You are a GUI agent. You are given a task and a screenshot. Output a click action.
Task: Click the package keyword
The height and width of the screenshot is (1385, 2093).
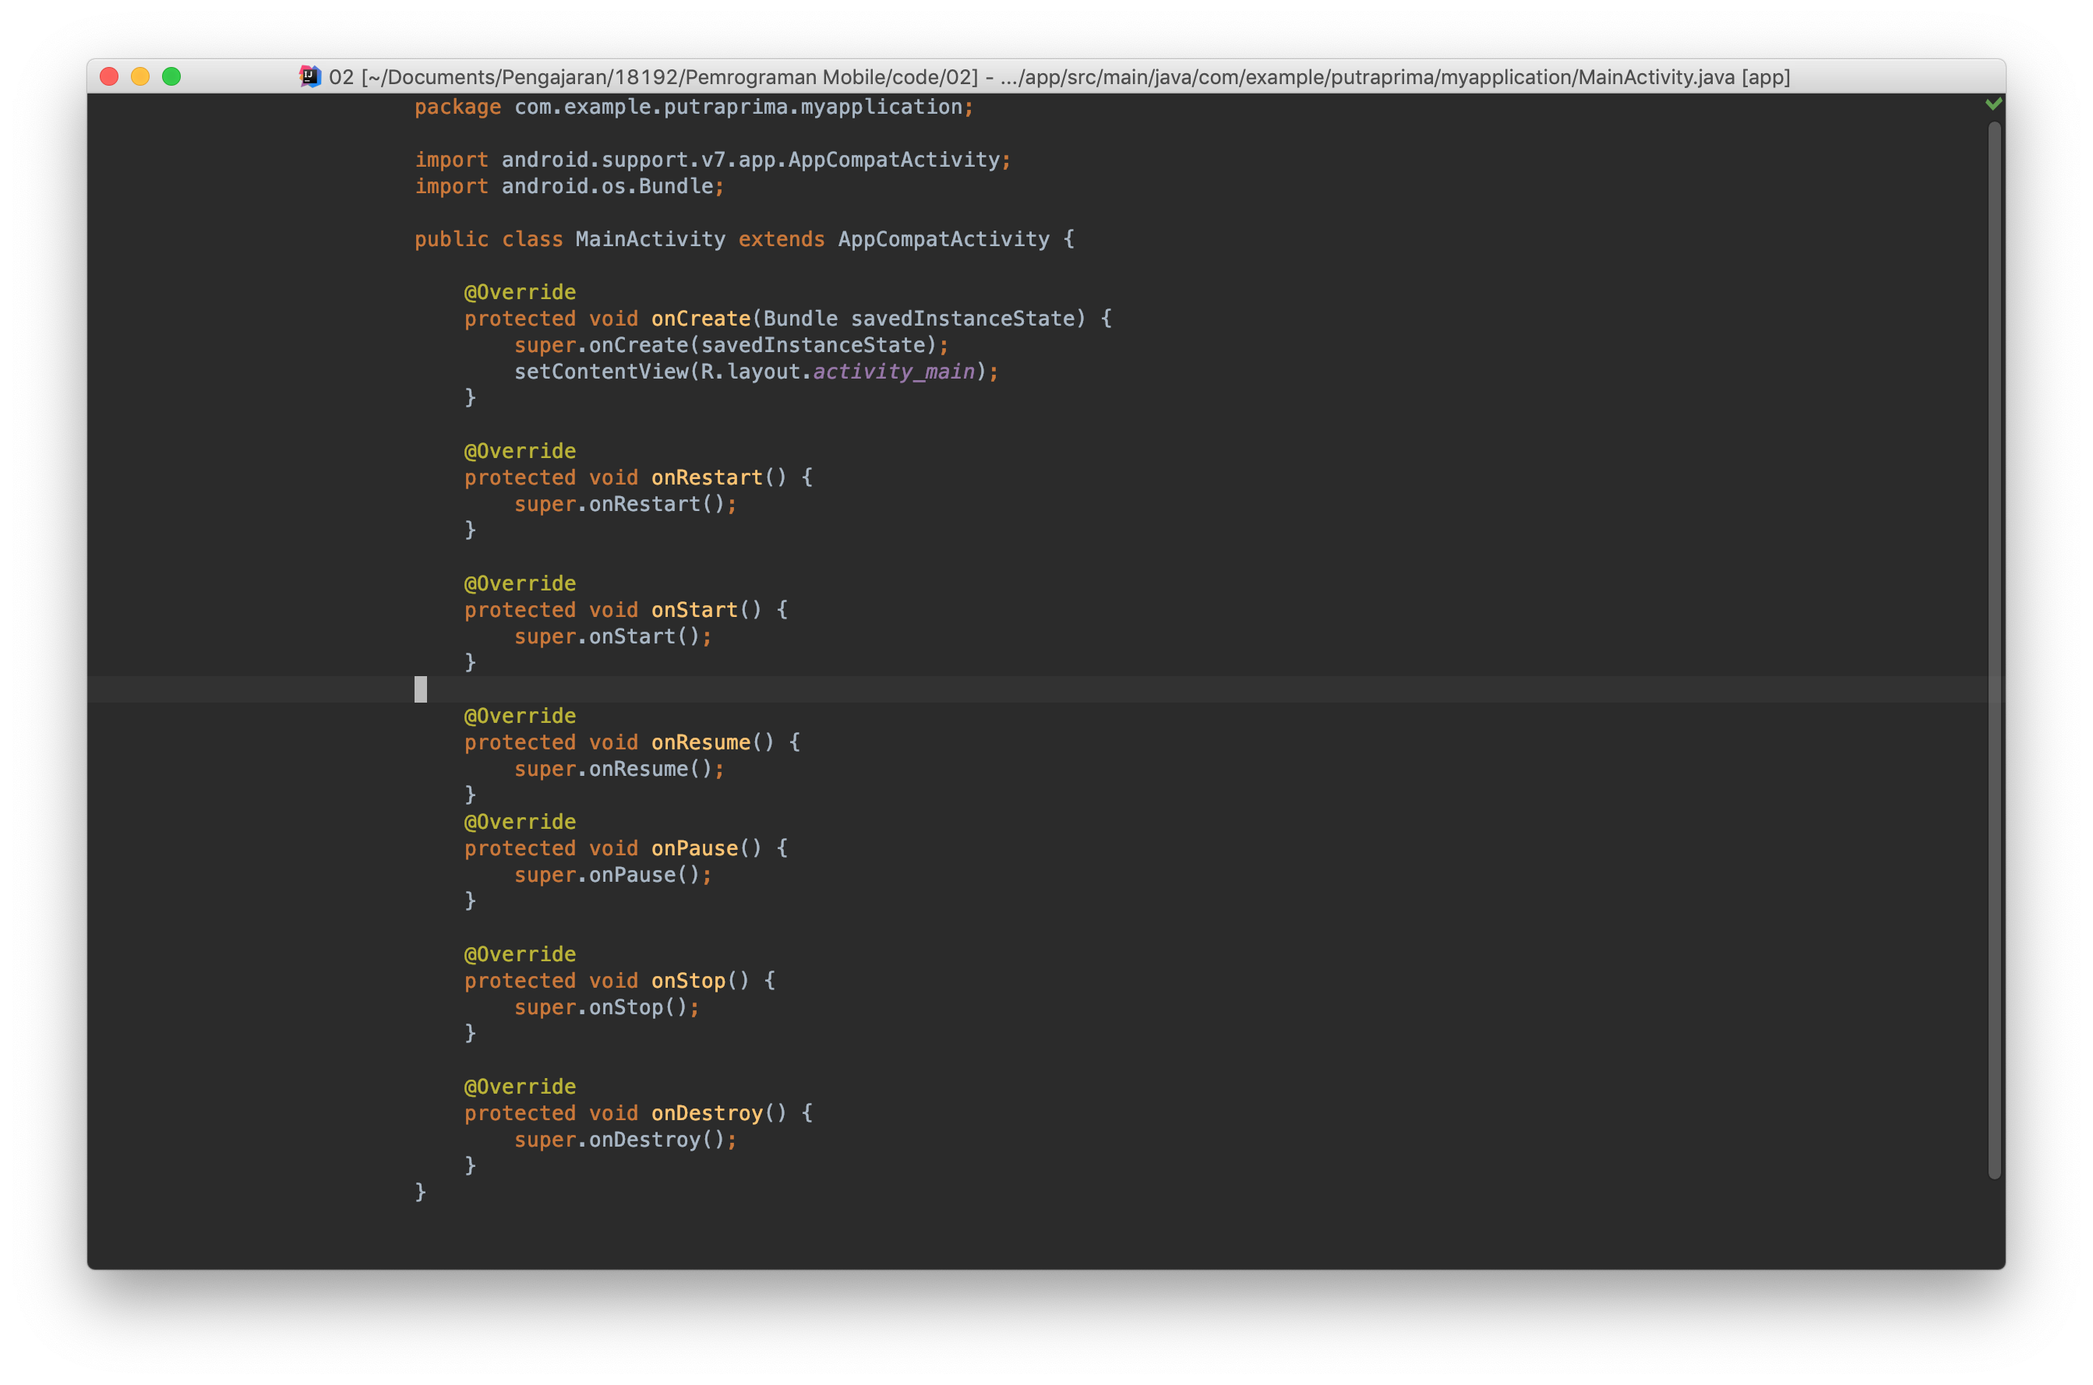[457, 107]
